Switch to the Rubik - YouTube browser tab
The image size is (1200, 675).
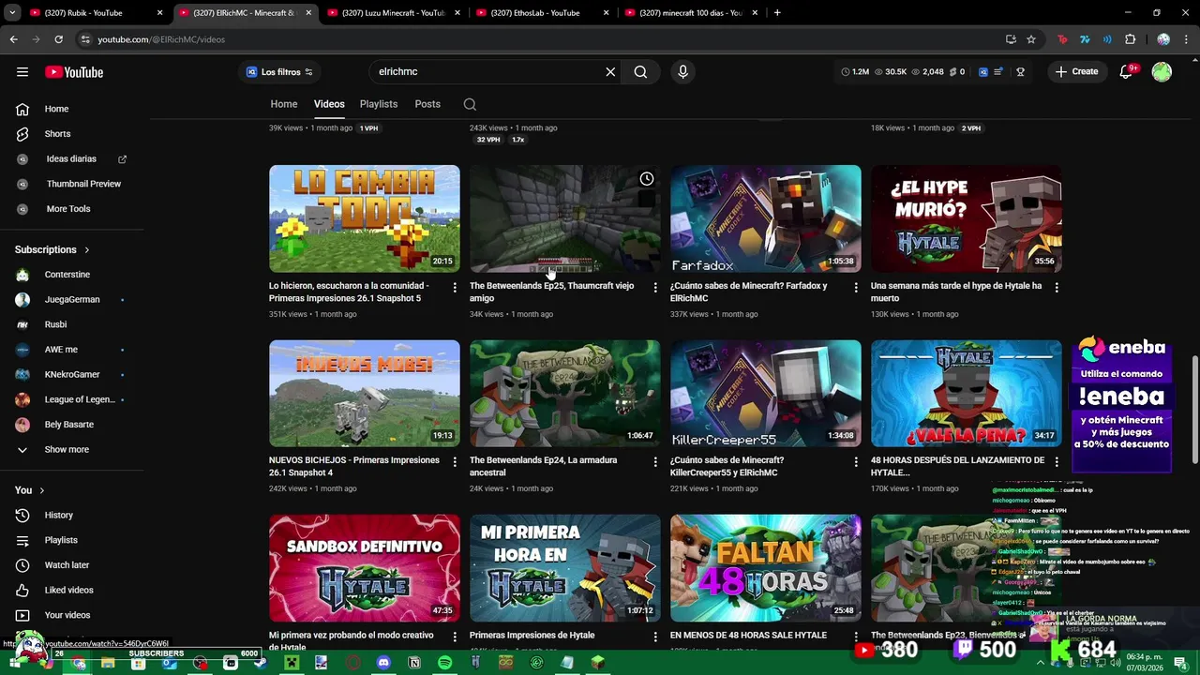[x=94, y=12]
